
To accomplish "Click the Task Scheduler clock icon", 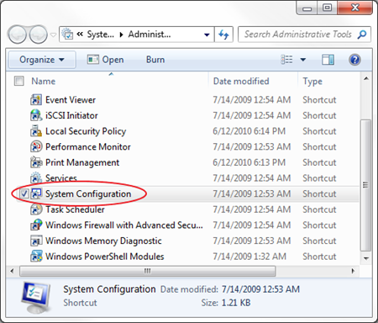I will [36, 209].
